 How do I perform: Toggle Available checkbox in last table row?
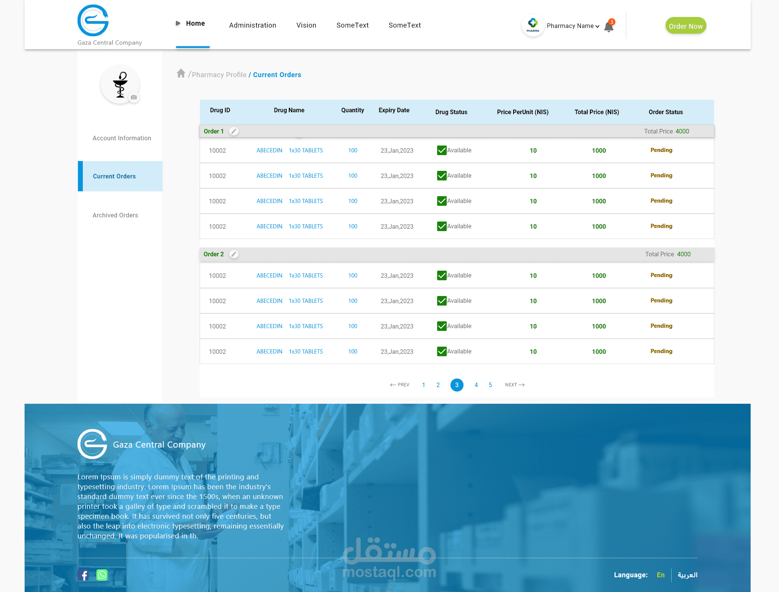pos(442,352)
